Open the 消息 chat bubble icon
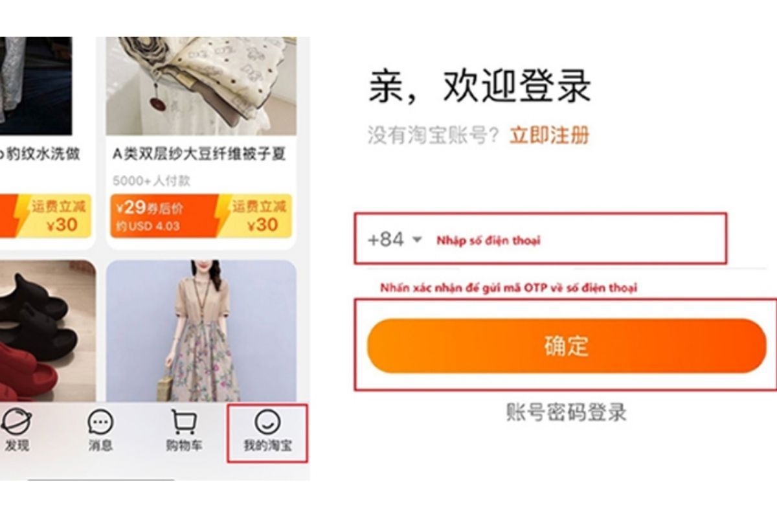 click(x=100, y=423)
